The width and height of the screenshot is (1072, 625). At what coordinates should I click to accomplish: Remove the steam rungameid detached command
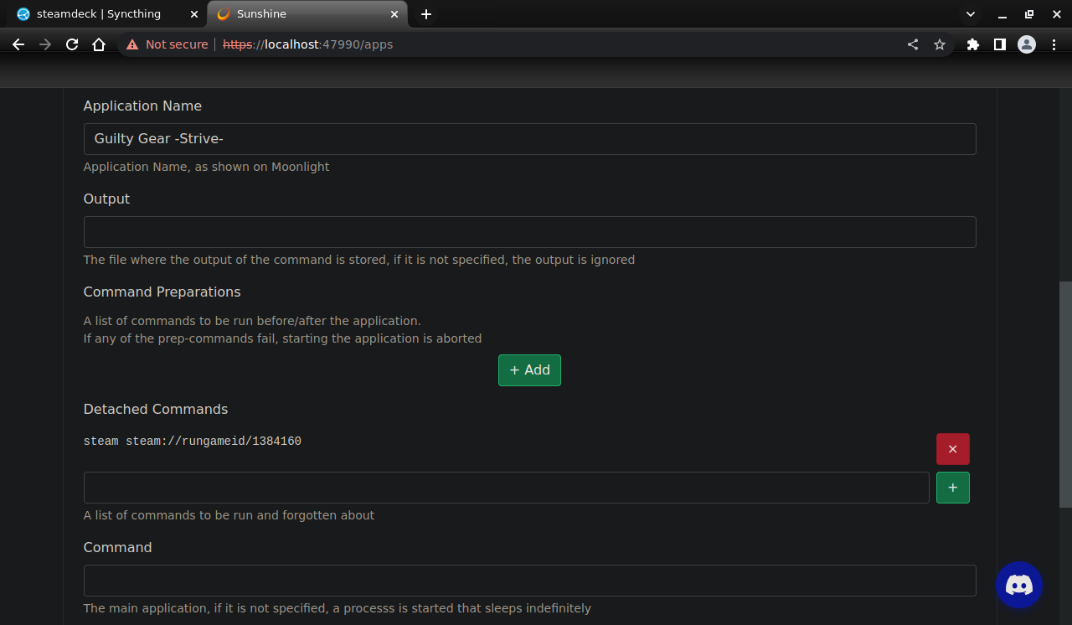pos(952,449)
